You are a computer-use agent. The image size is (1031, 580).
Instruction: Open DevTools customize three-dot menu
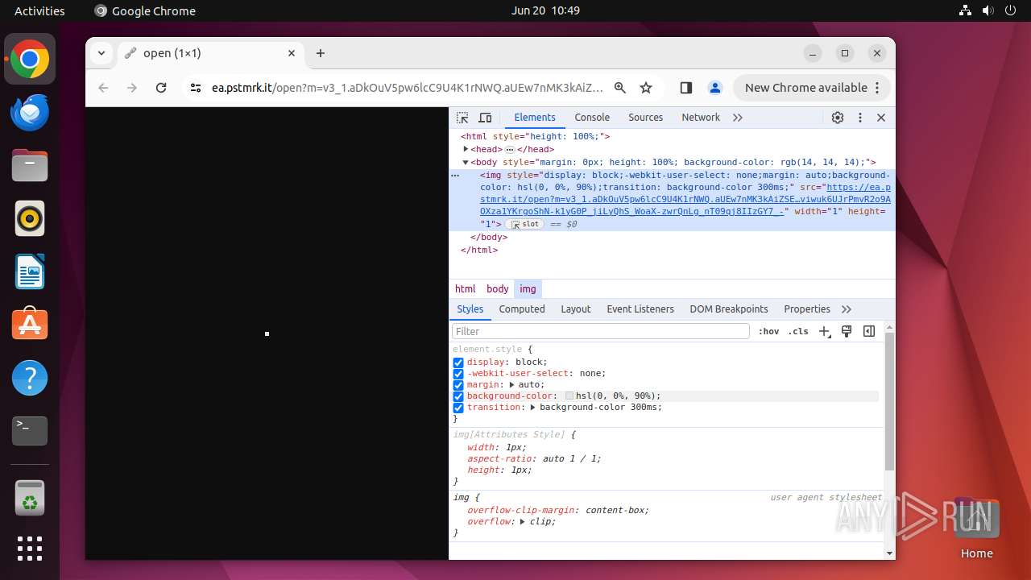click(859, 118)
